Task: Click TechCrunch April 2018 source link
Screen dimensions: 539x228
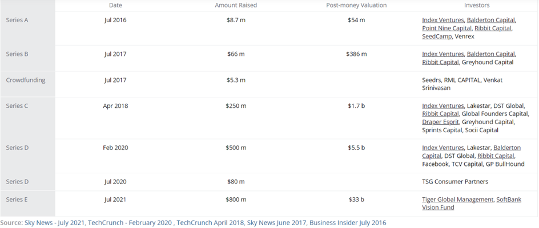Action: pos(210,223)
